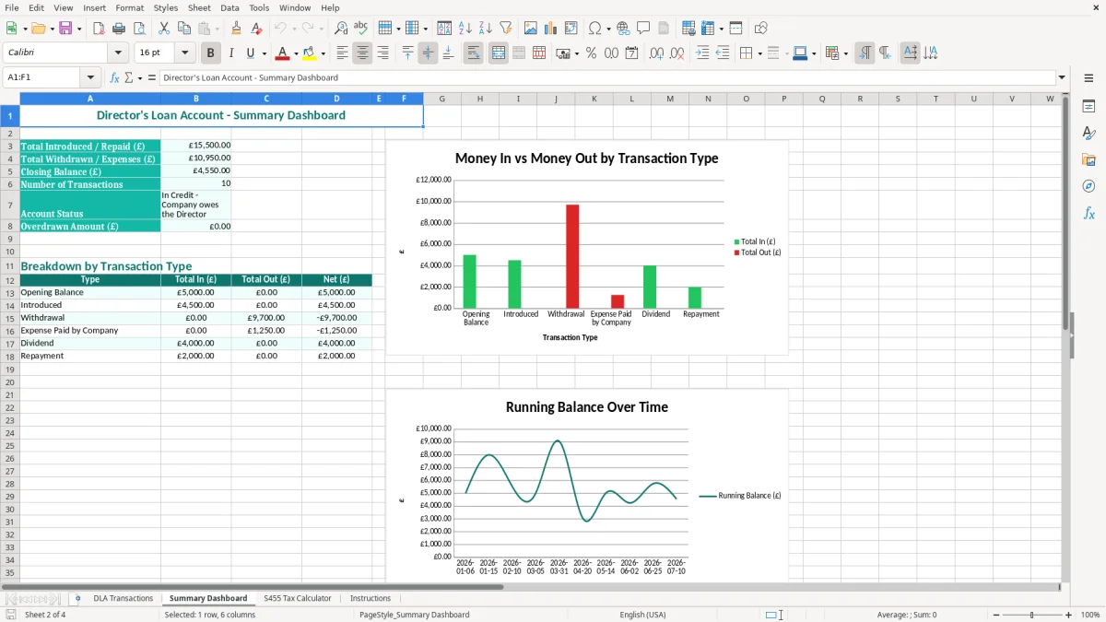Toggle Align Right
This screenshot has width=1106, height=622.
coord(382,53)
